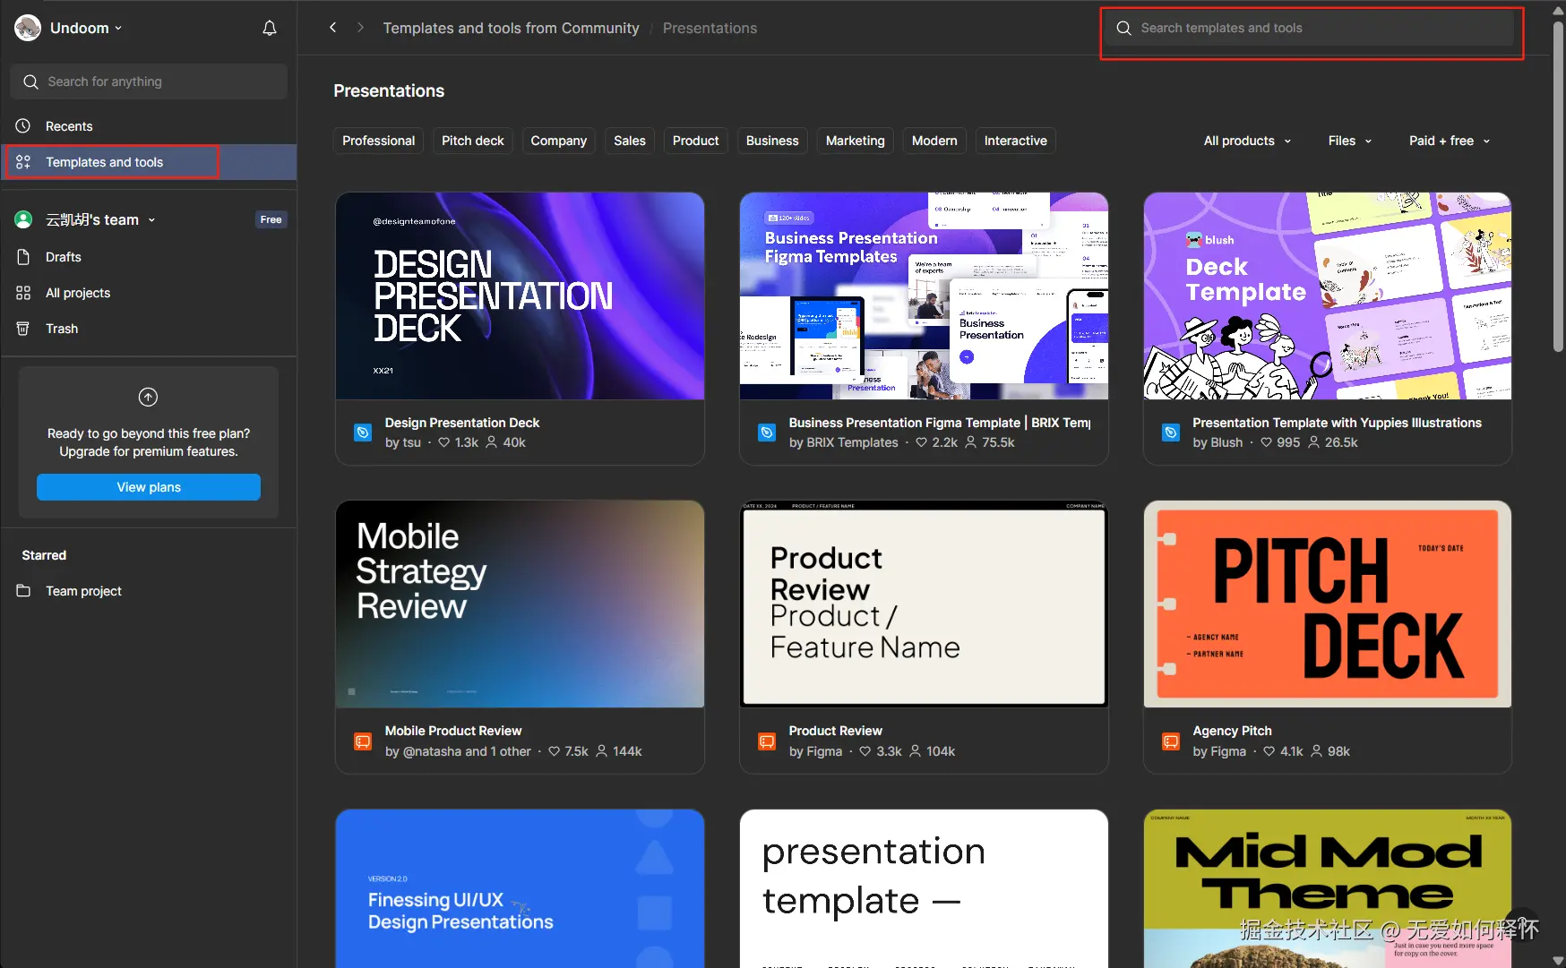Image resolution: width=1566 pixels, height=968 pixels.
Task: Open the notifications bell
Action: coord(269,28)
